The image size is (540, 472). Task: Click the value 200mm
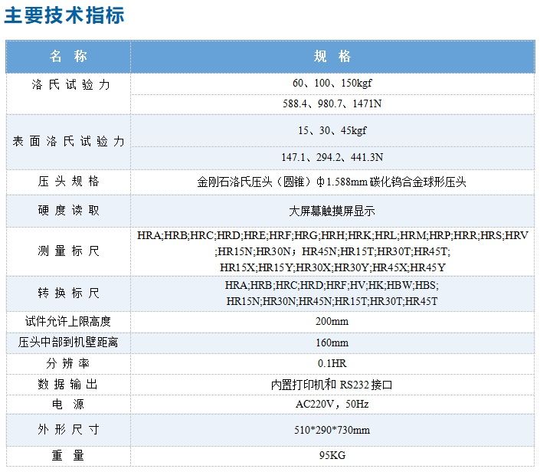click(332, 322)
